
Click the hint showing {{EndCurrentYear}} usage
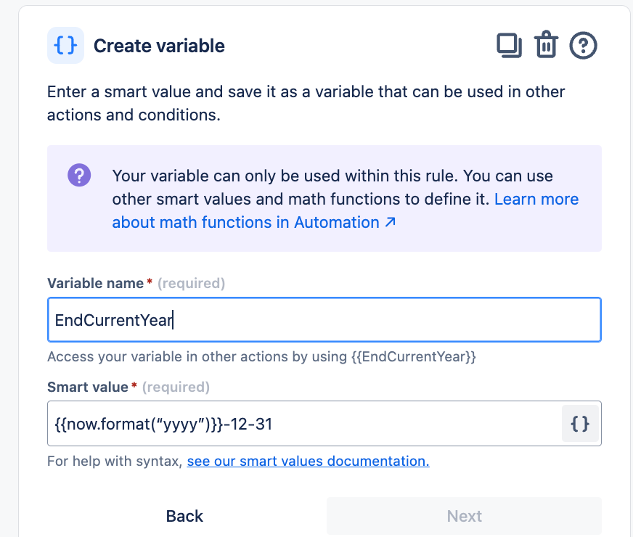261,357
